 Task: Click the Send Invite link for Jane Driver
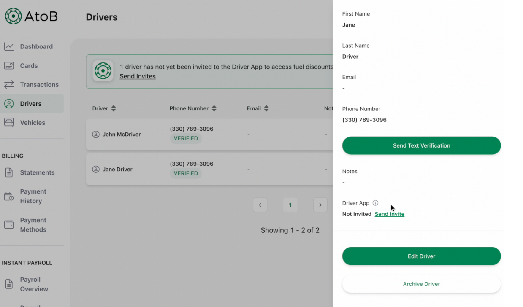tap(389, 214)
